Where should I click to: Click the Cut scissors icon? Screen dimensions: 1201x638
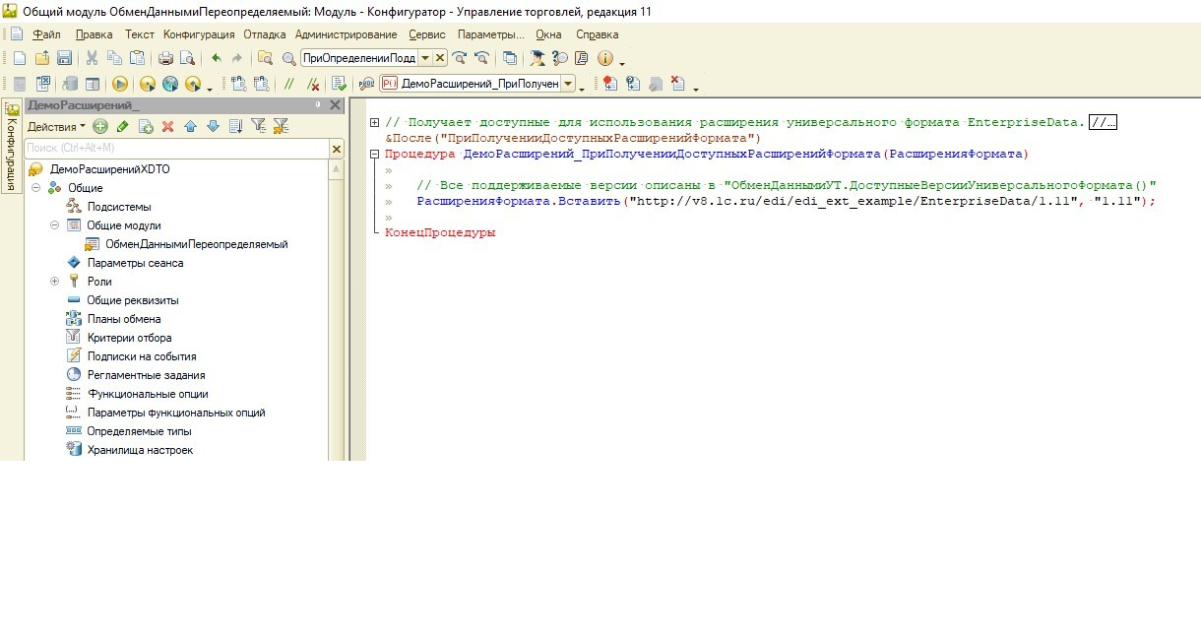[x=92, y=58]
